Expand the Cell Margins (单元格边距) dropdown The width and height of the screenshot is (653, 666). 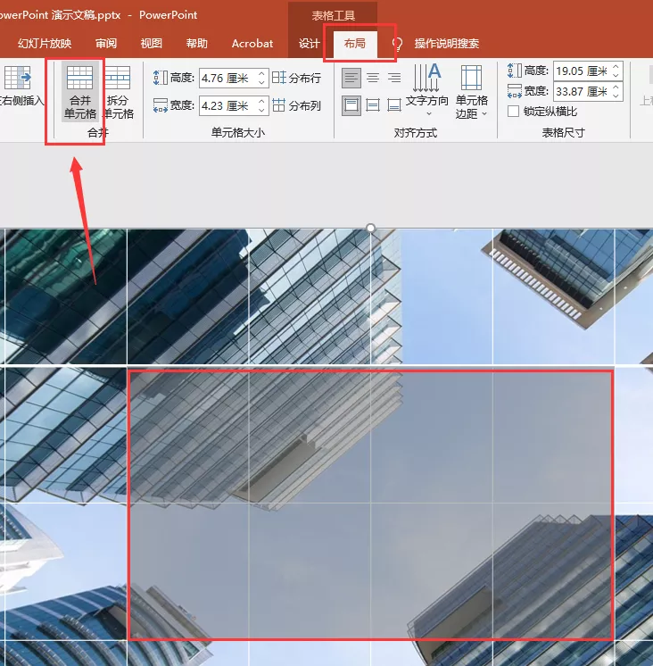471,92
